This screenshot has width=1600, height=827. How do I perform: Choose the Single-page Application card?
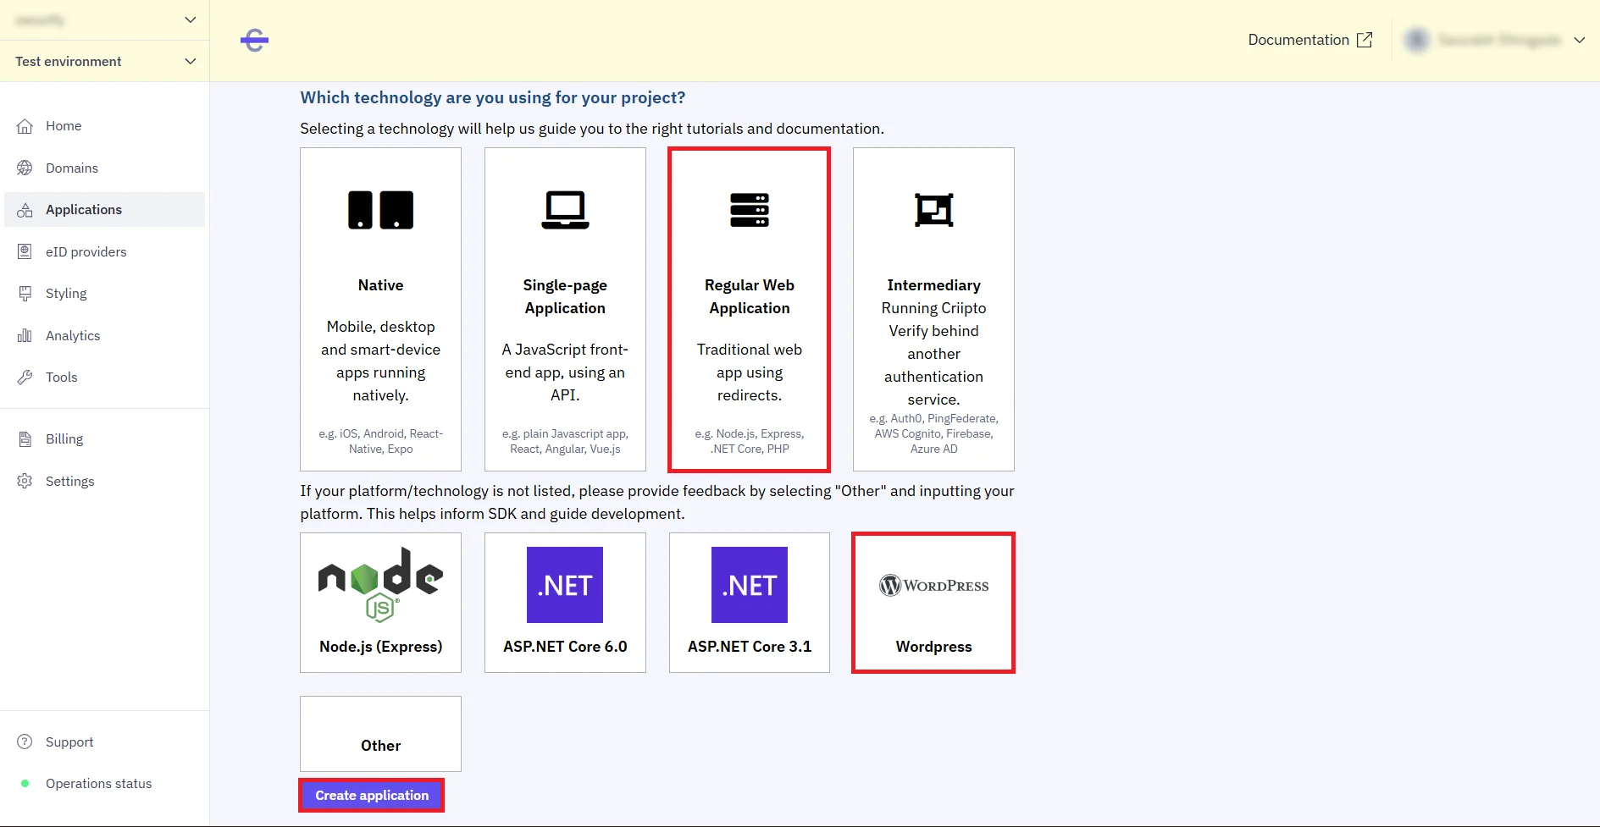pos(565,309)
